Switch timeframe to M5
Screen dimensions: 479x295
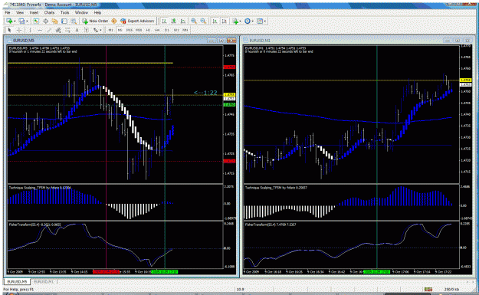pyautogui.click(x=120, y=30)
